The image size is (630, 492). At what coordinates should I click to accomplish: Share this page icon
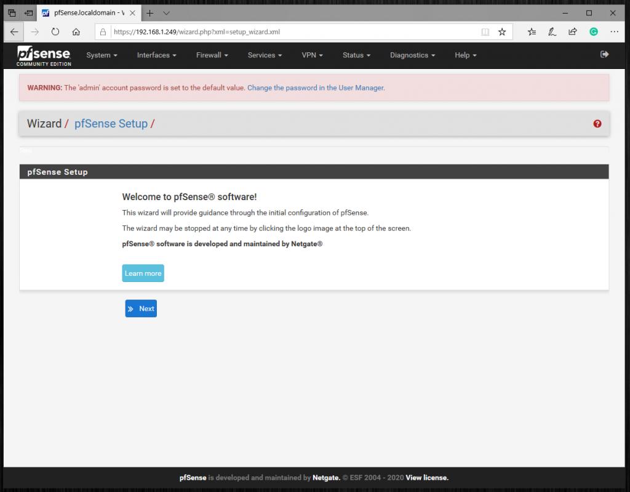[x=573, y=32]
